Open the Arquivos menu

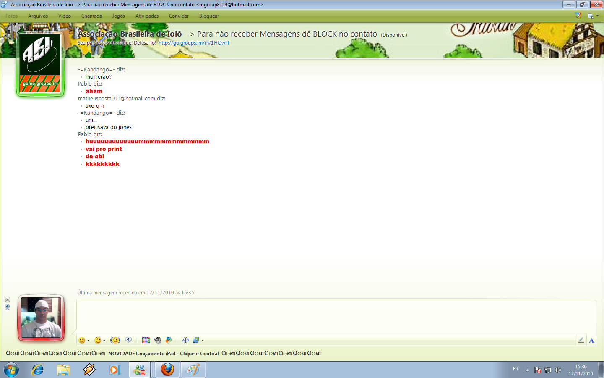(x=38, y=16)
